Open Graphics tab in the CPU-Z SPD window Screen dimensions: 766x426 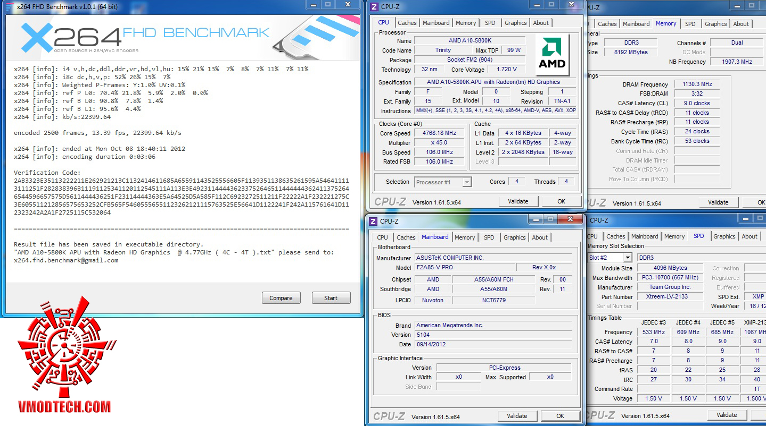tap(724, 236)
